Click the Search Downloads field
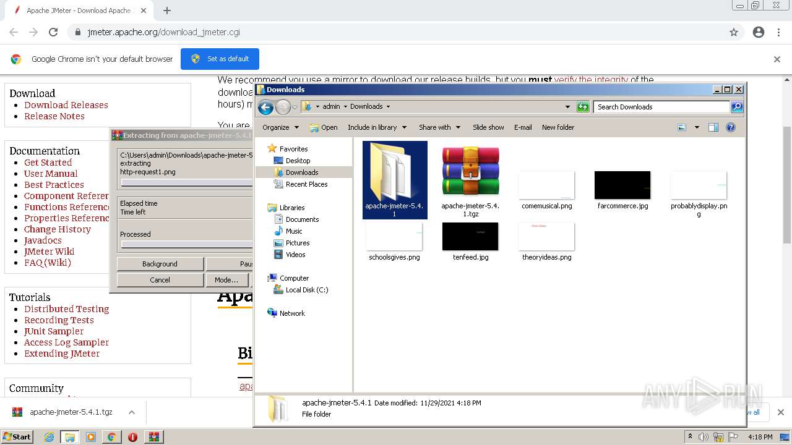This screenshot has width=792, height=445. coord(661,107)
